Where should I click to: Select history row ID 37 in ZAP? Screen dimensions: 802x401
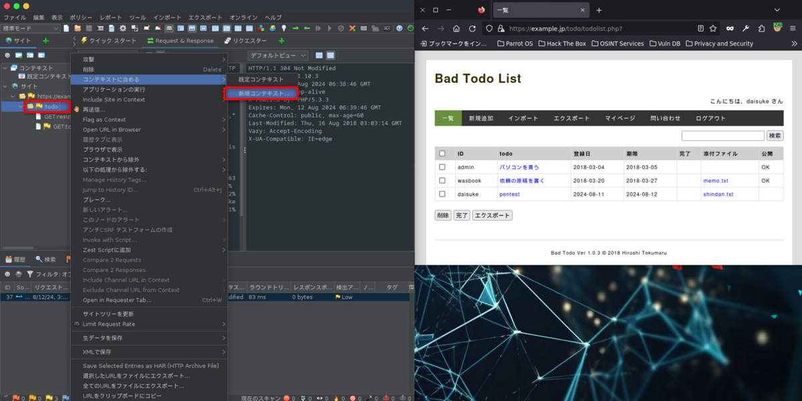coord(205,297)
